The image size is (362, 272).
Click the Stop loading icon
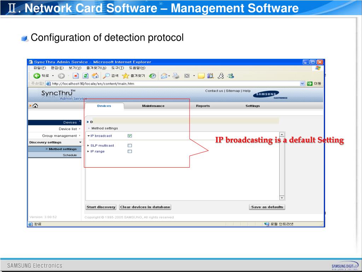(76, 76)
